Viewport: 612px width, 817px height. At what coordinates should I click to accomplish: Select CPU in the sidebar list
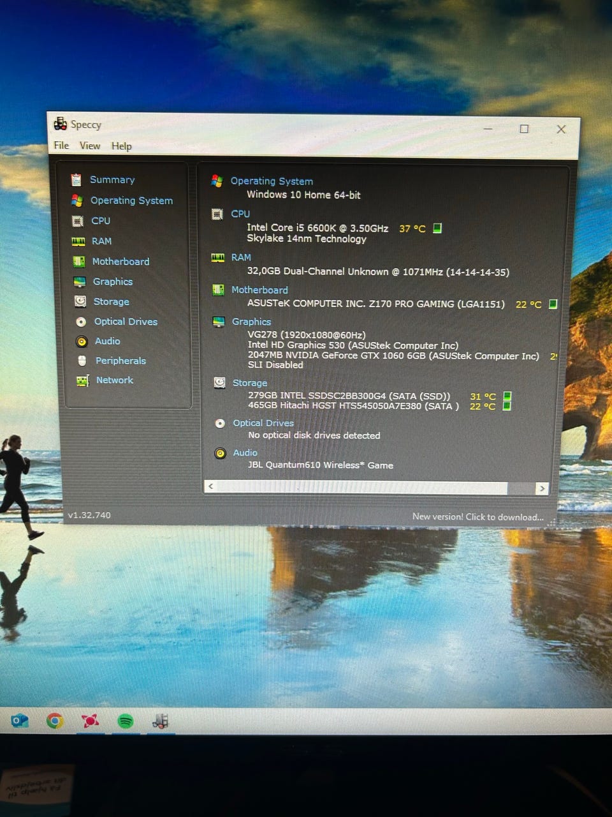(x=101, y=221)
